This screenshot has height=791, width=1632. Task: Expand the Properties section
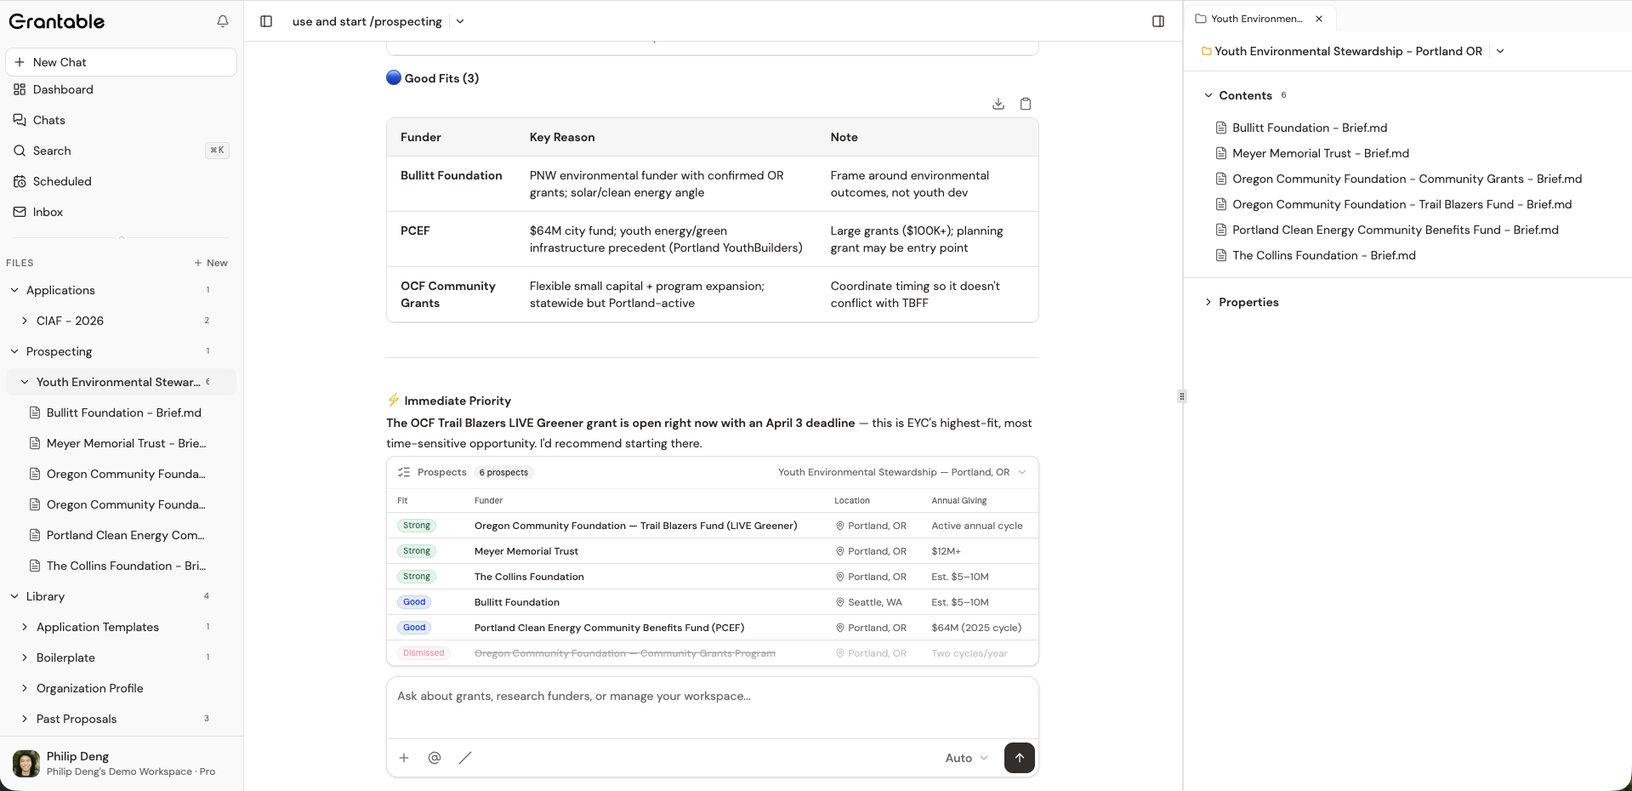coord(1208,302)
